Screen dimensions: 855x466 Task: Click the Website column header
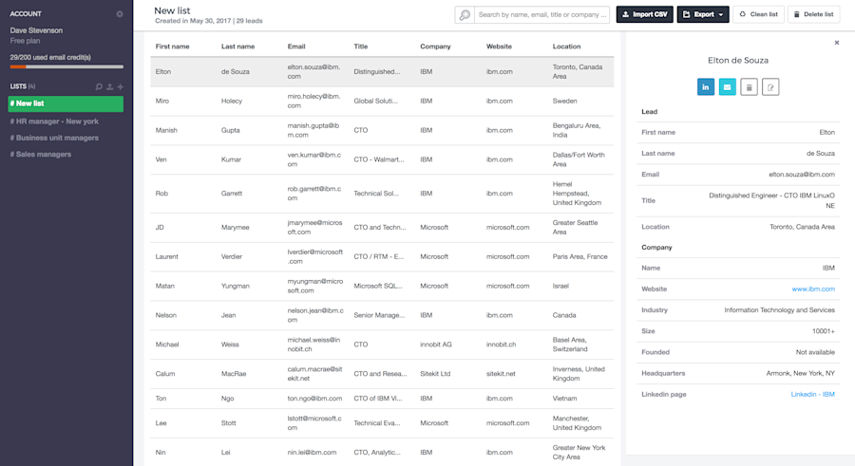point(499,47)
